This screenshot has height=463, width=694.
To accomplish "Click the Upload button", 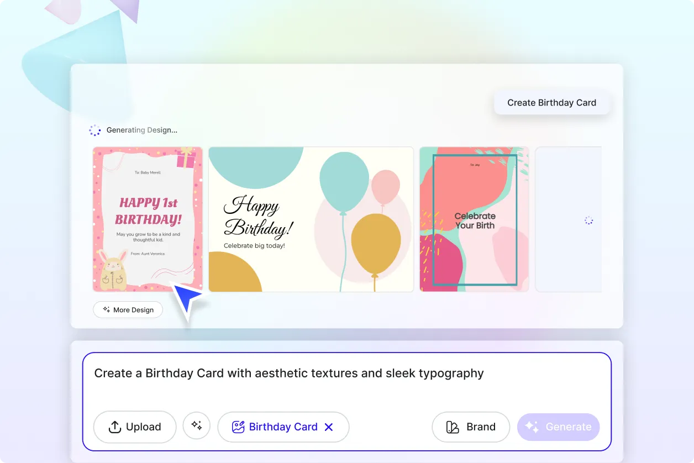I will (134, 427).
